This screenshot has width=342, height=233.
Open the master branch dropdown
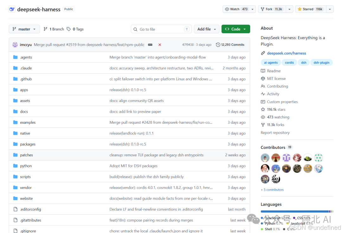[x=24, y=29]
